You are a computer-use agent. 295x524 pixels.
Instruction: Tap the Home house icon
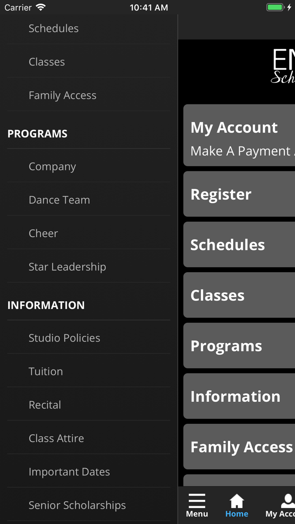(x=236, y=501)
